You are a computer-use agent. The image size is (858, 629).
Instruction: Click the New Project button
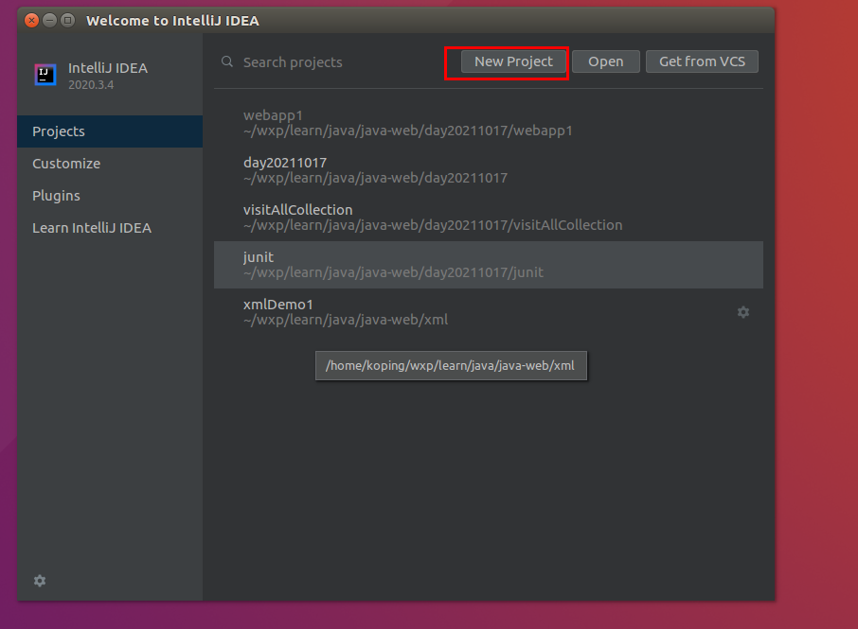tap(513, 61)
